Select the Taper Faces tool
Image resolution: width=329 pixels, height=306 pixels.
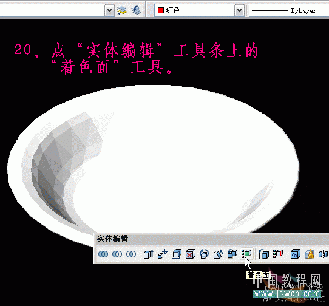tap(218, 254)
